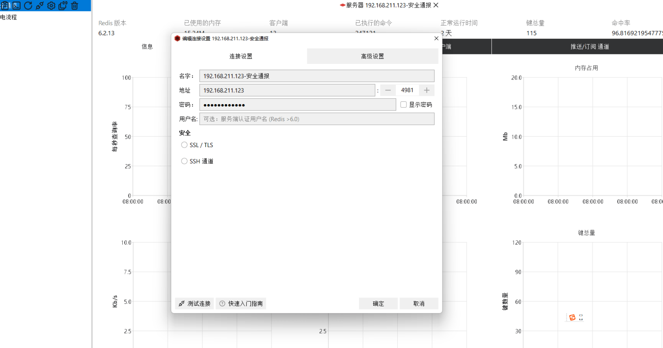Click the 键总量 value 115
The image size is (663, 348).
click(532, 33)
